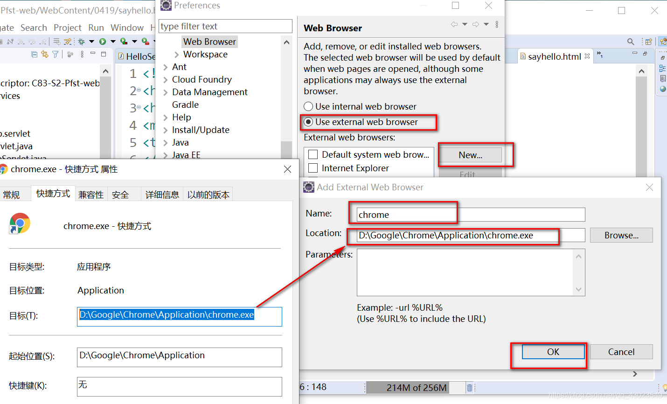
Task: Click the Chrome shortcut icon in Properties dialog
Action: click(x=20, y=223)
